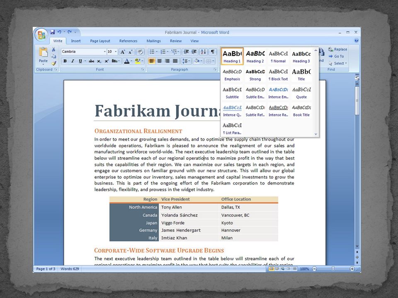Screen dimensions: 398x298
Task: Switch to the Insert tab
Action: pyautogui.click(x=75, y=41)
